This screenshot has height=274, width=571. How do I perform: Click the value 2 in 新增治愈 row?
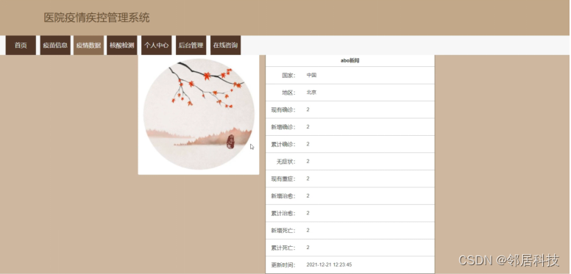[x=308, y=196]
